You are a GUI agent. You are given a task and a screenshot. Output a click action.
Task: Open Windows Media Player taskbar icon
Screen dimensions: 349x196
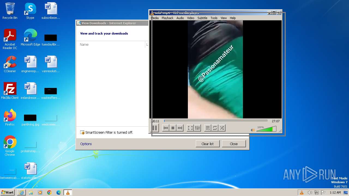tap(40, 192)
